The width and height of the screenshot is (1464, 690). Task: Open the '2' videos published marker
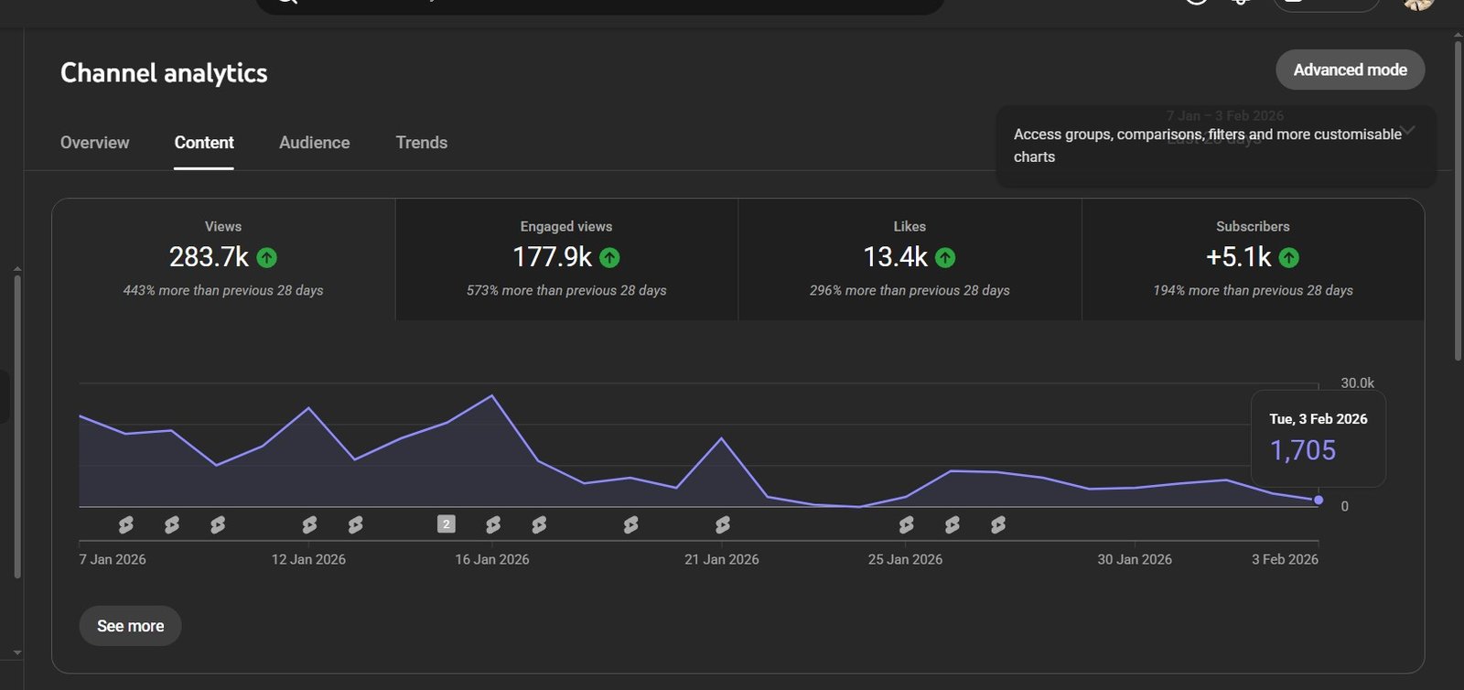(x=446, y=524)
